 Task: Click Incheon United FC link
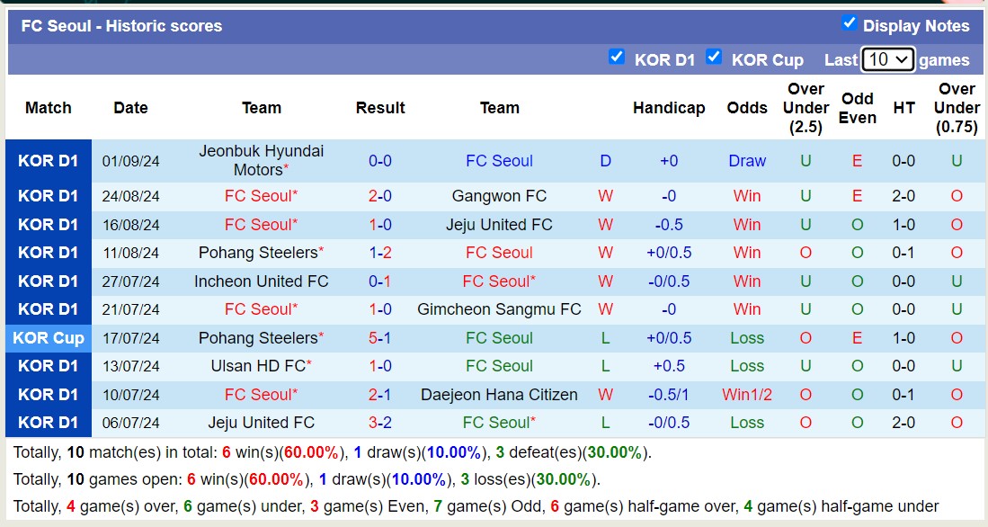[261, 281]
